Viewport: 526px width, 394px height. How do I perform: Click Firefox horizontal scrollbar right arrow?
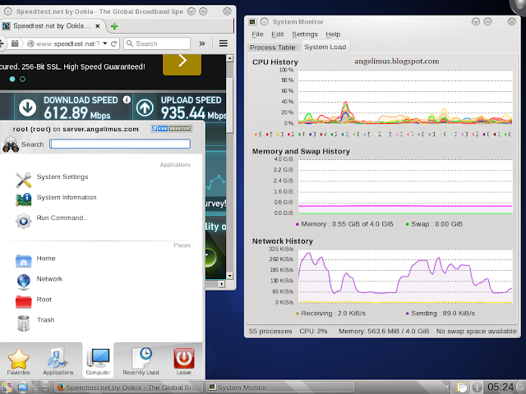coord(221,284)
